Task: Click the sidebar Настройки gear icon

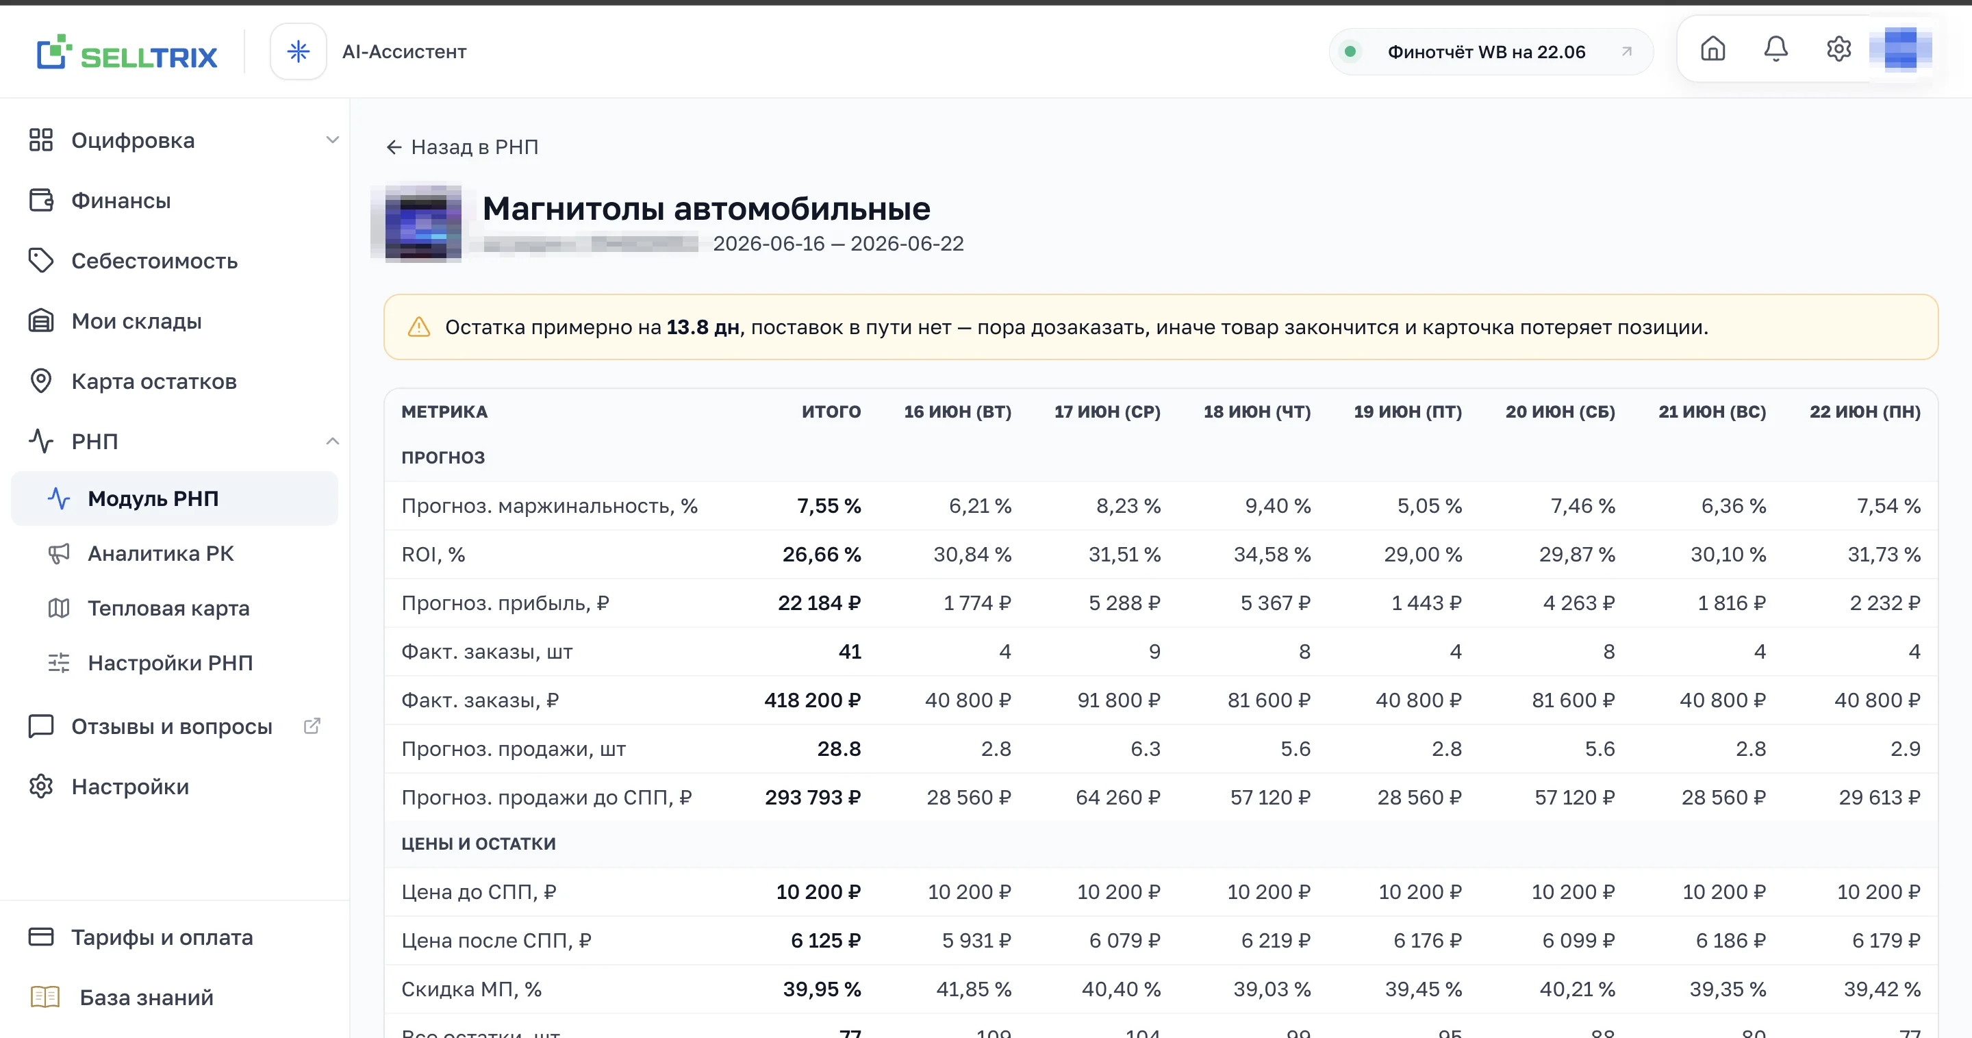Action: 40,786
